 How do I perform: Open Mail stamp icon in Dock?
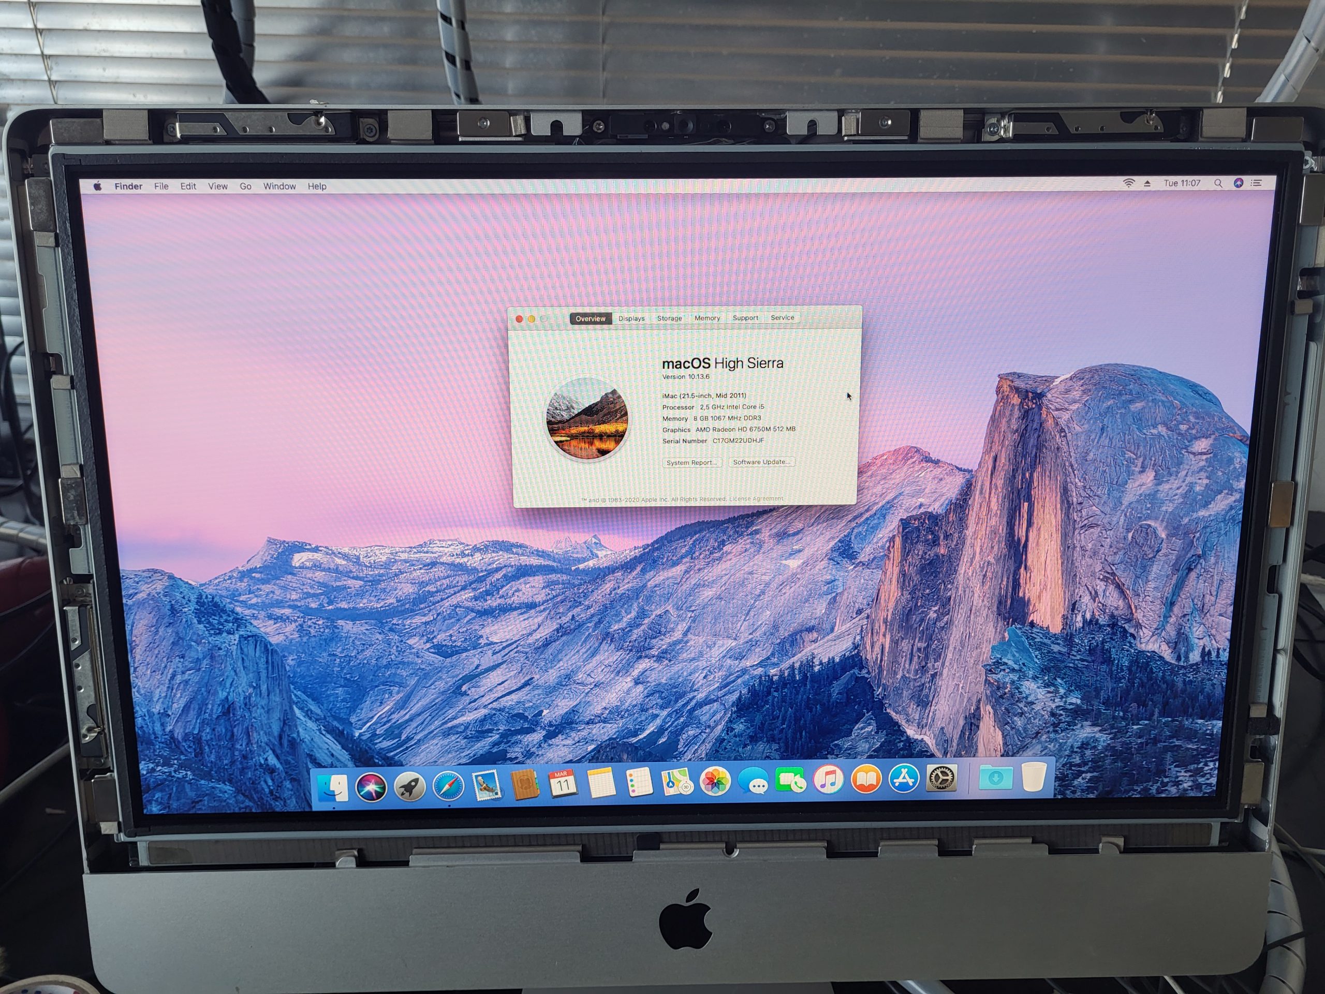[487, 785]
